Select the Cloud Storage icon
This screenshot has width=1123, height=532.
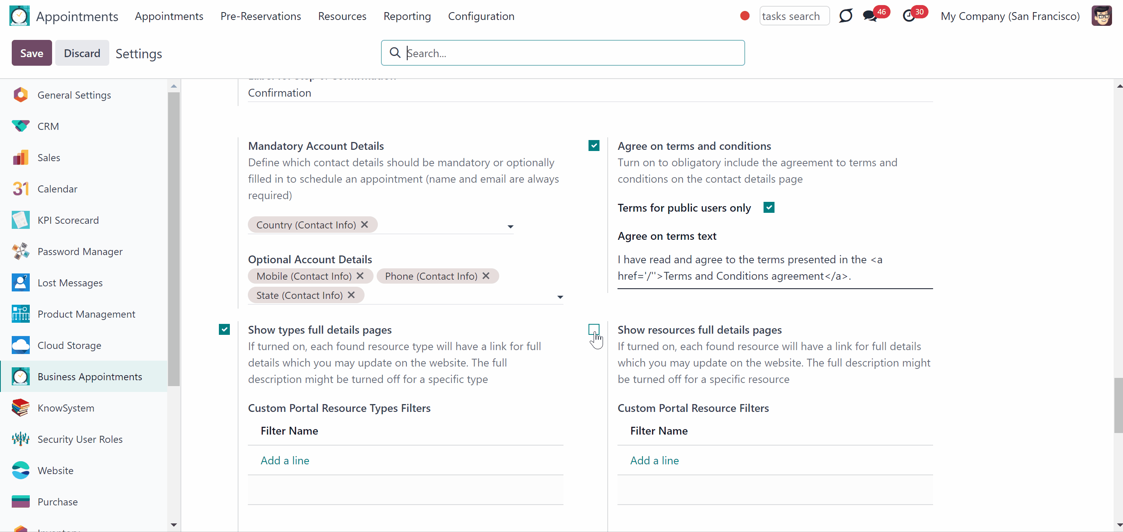click(20, 345)
